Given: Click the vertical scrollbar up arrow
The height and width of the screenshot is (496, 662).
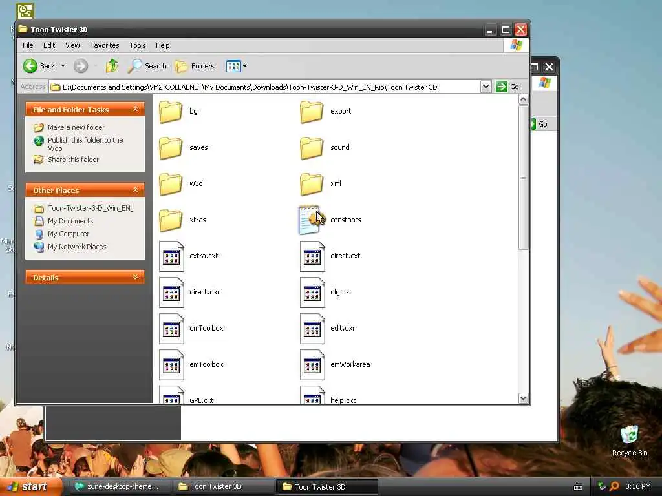Looking at the screenshot, I should 523,99.
